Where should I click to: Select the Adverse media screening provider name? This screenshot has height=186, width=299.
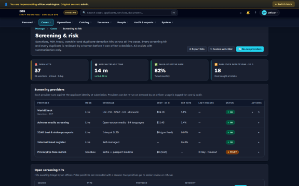point(53,122)
